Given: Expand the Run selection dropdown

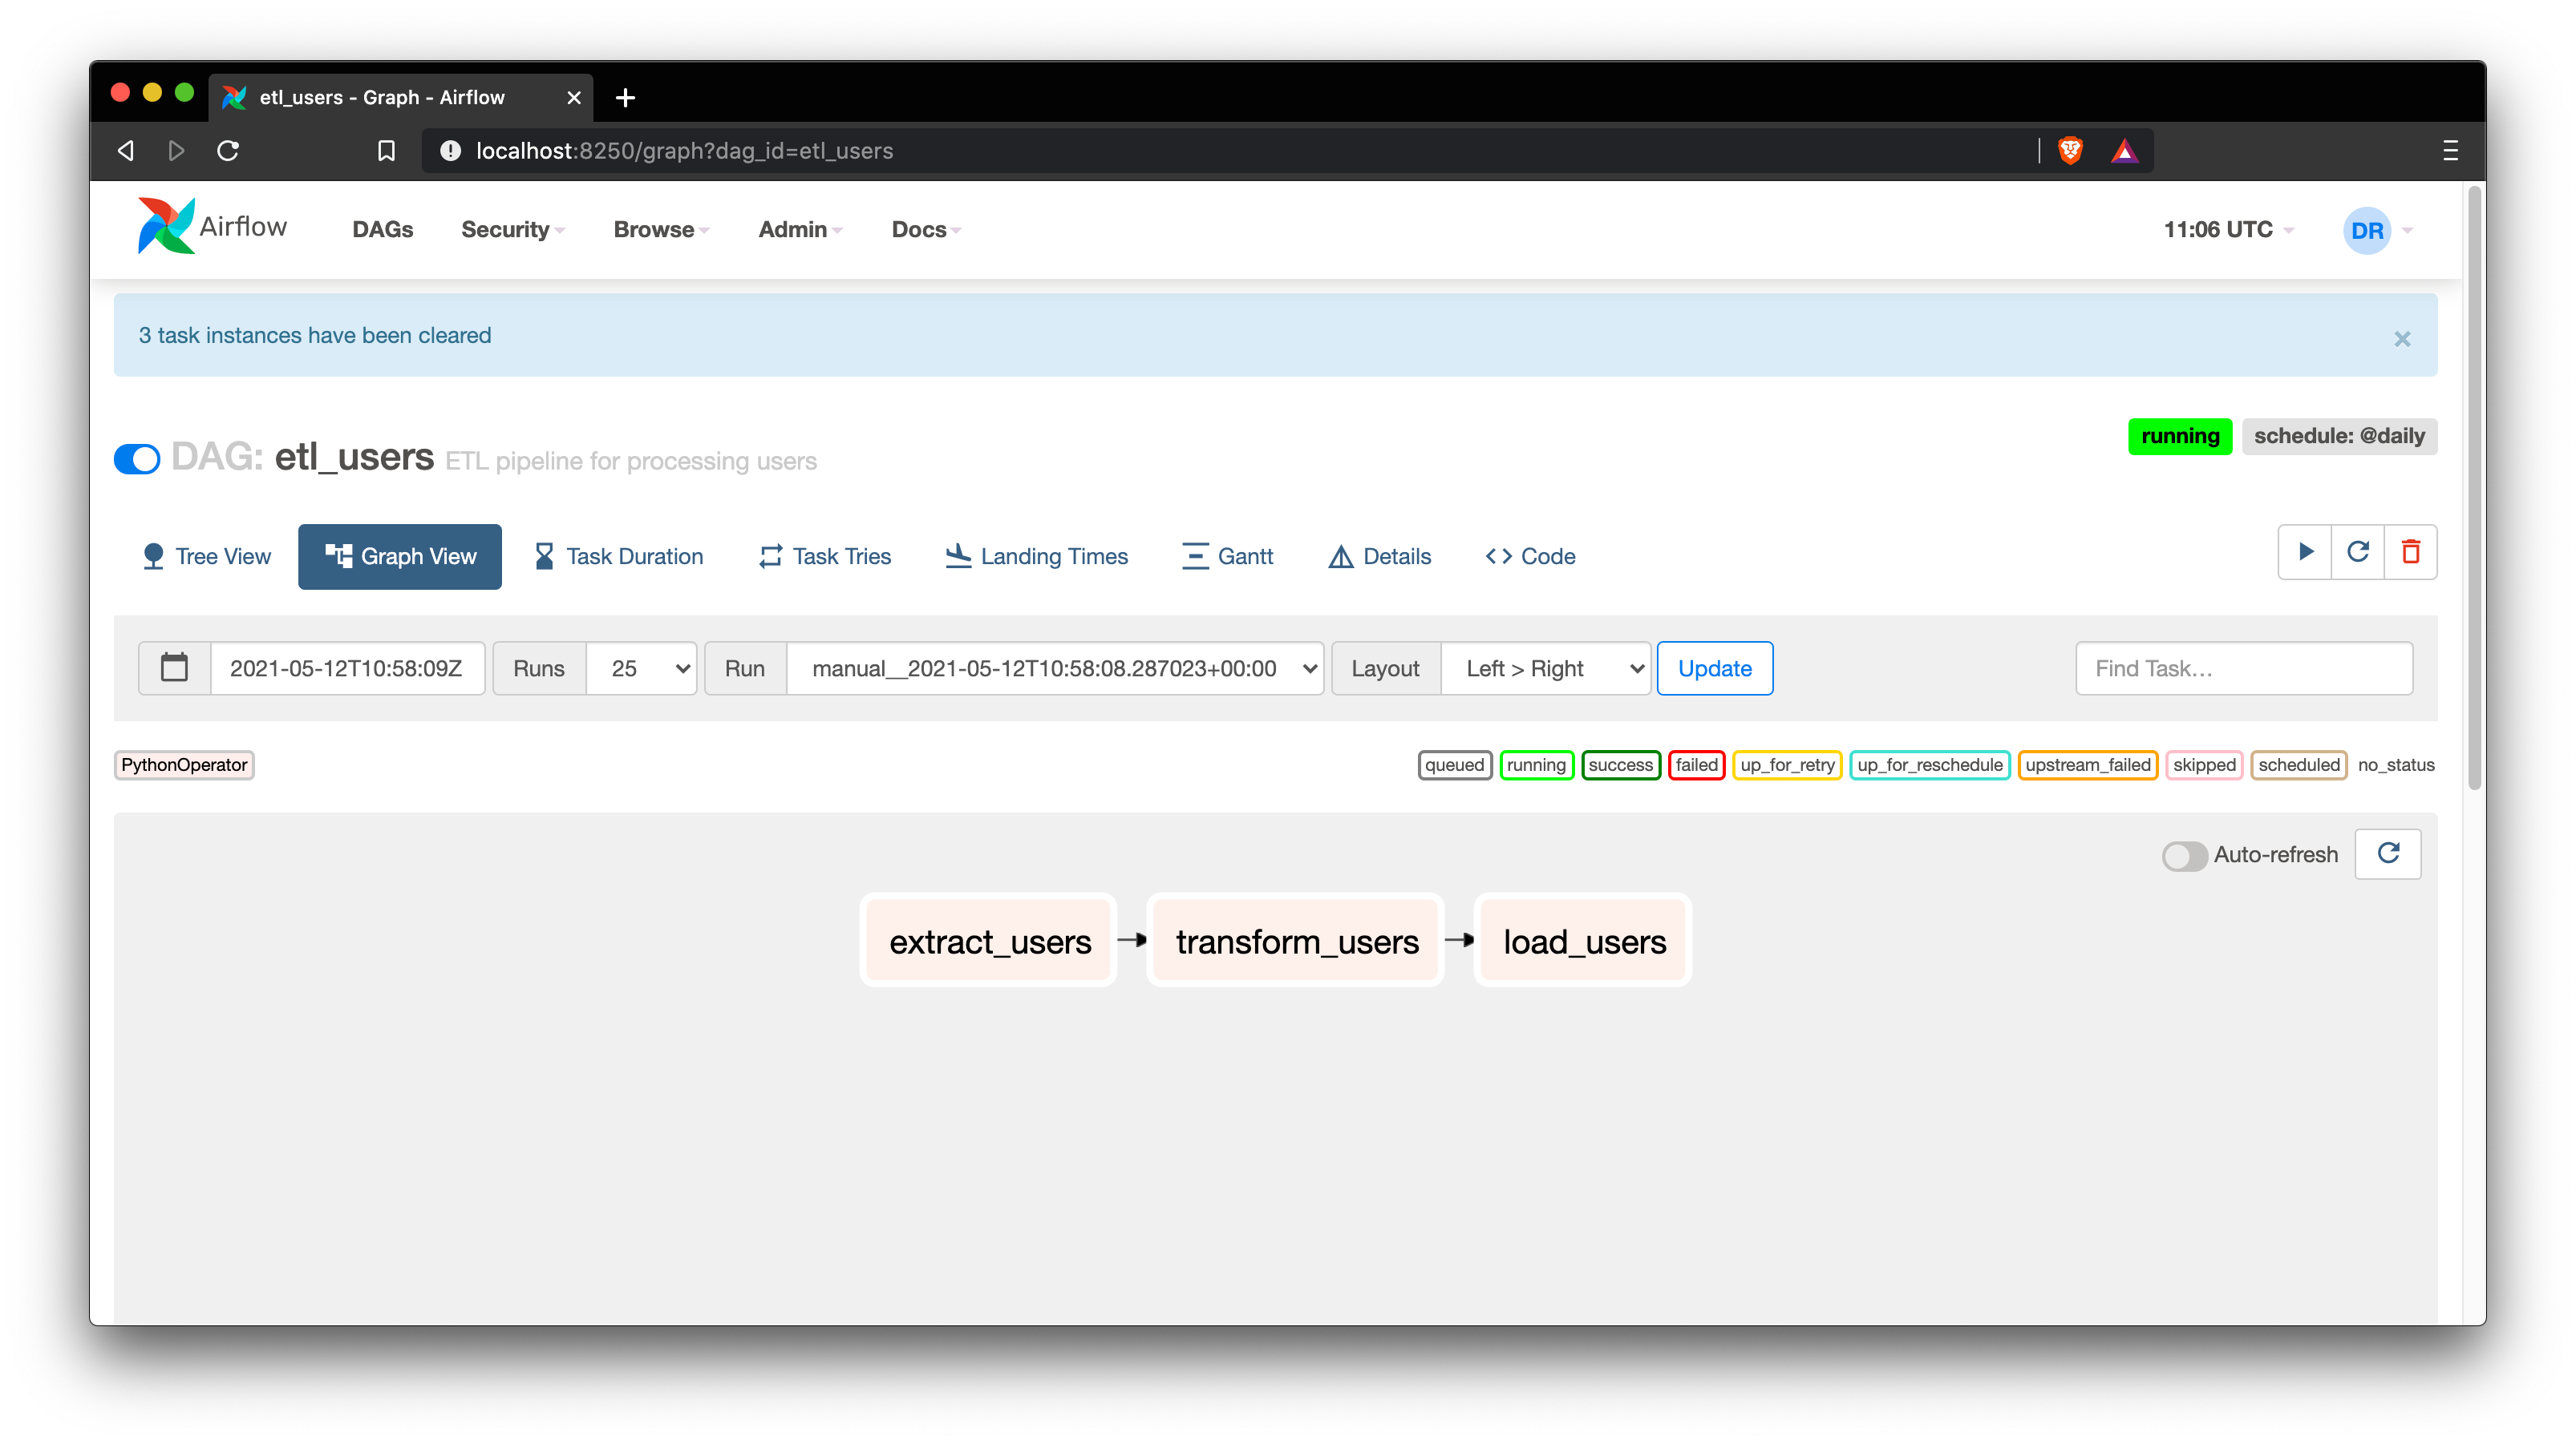Looking at the screenshot, I should tap(1055, 668).
